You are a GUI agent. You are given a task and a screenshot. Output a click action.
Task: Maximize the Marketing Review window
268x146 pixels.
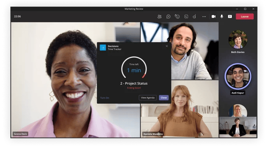(x=245, y=9)
